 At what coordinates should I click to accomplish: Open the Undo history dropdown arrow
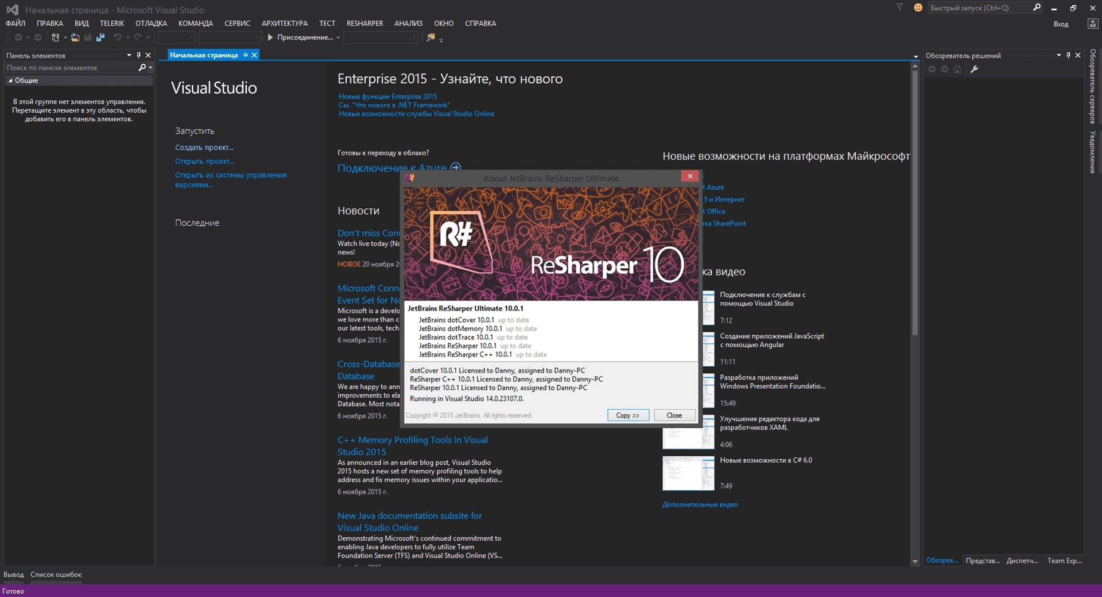127,38
